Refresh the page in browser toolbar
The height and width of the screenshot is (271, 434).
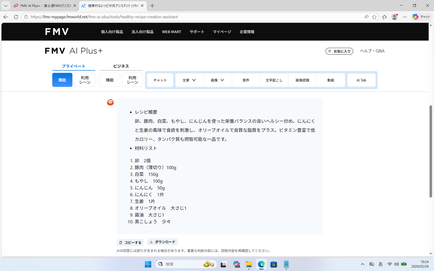16,17
